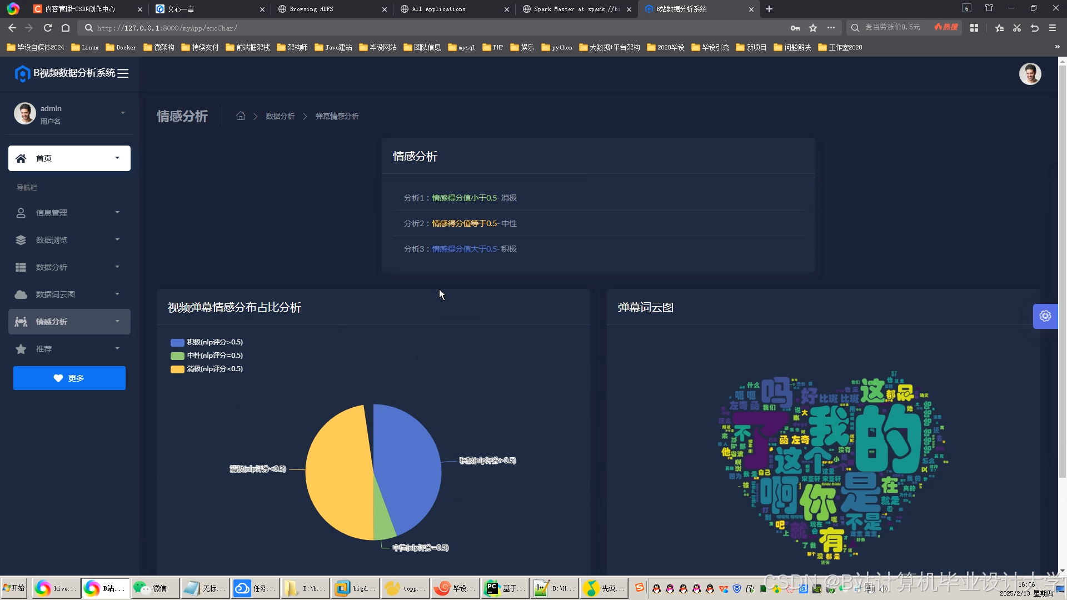
Task: Click the star icon beside 推荐
Action: [x=21, y=349]
